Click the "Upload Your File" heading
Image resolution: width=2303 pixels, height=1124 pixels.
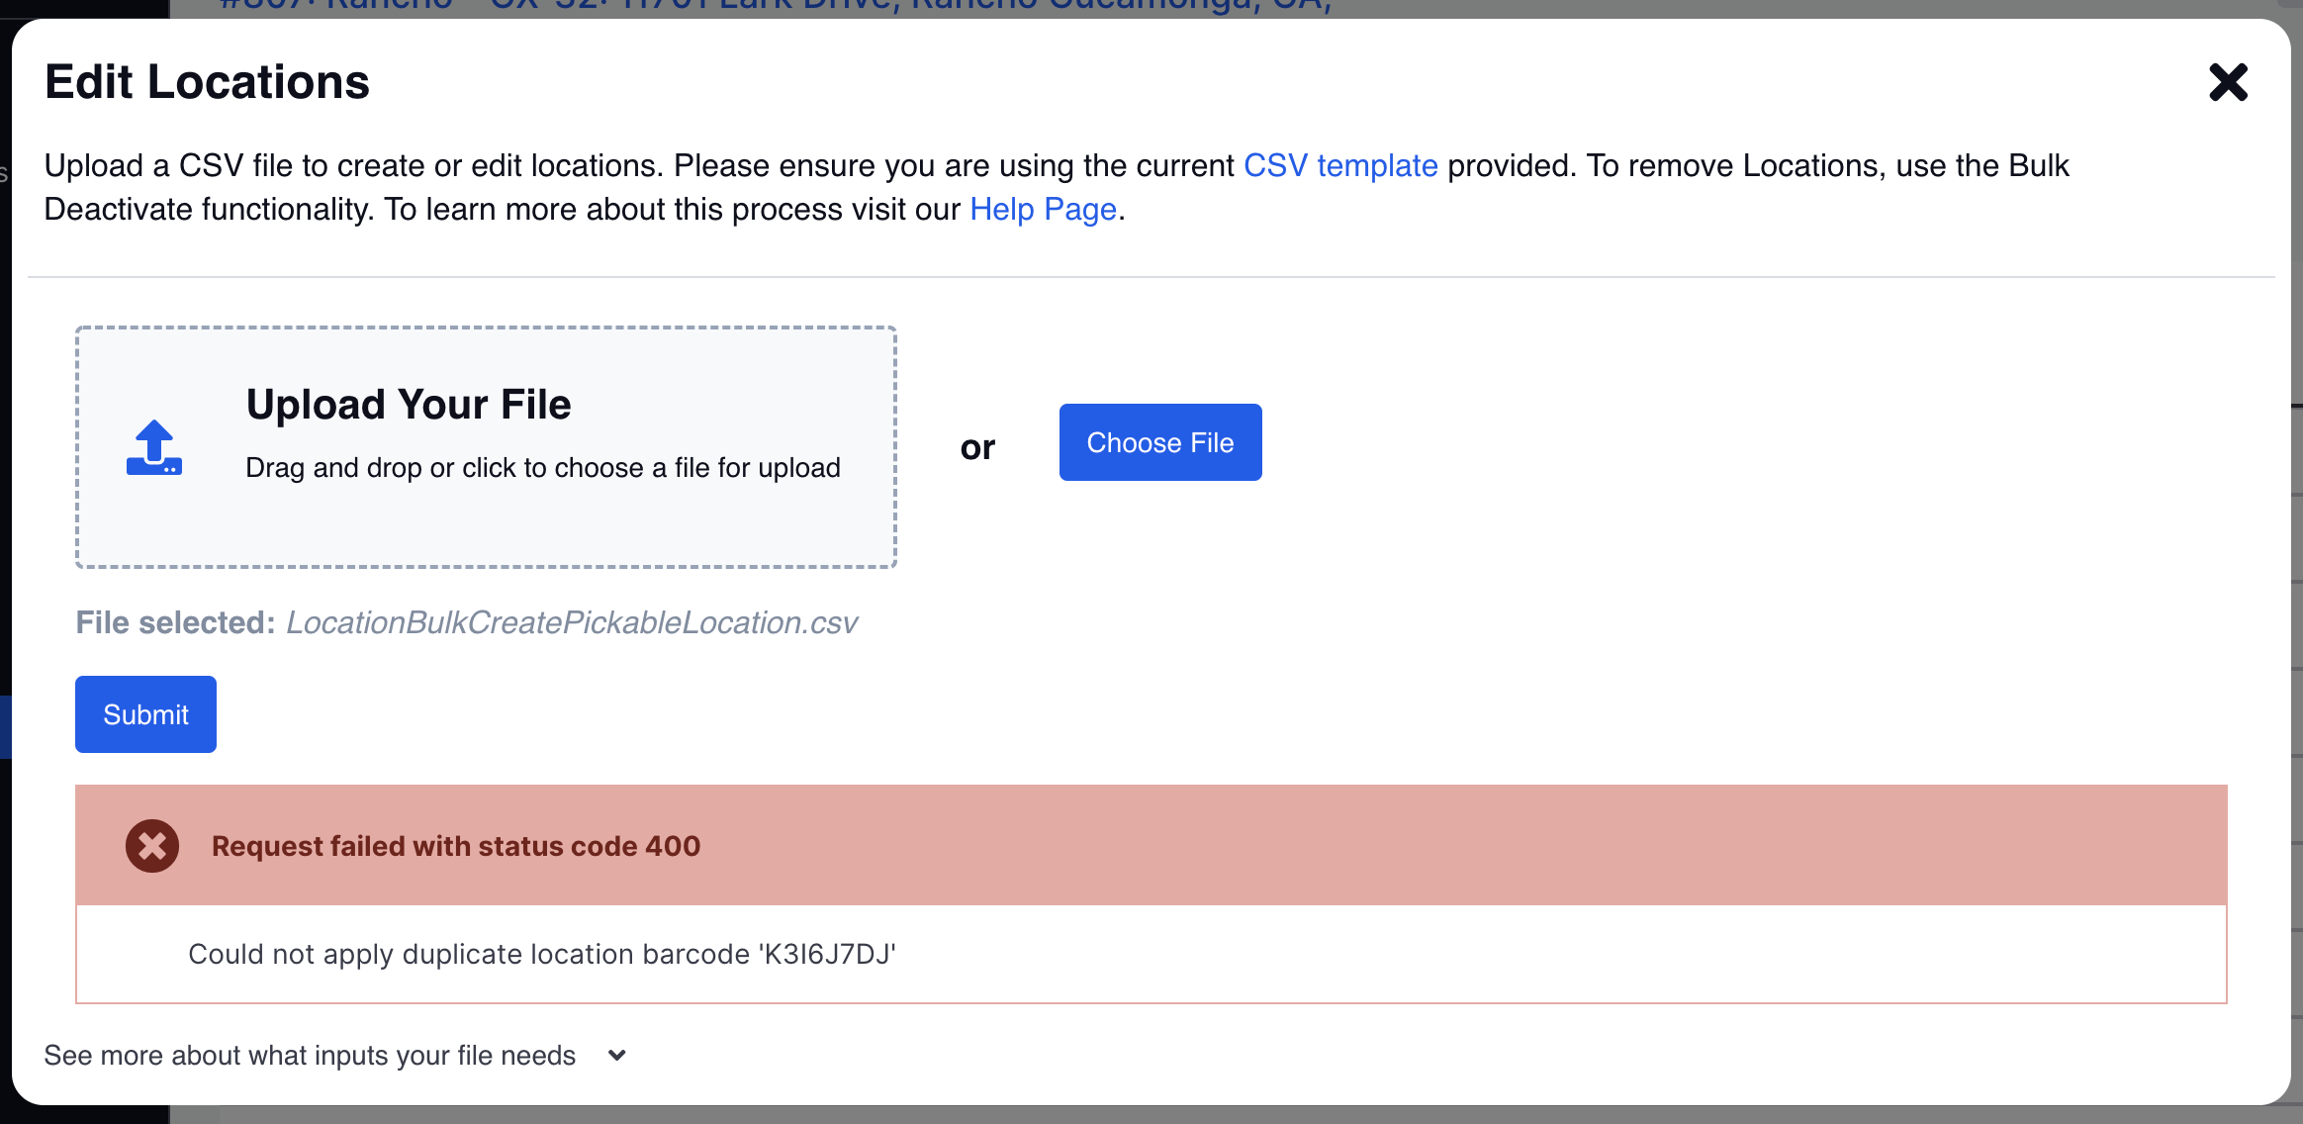(x=409, y=405)
